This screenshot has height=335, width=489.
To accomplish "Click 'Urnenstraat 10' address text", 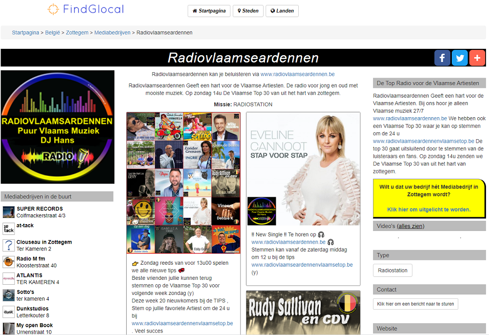I will [34, 332].
